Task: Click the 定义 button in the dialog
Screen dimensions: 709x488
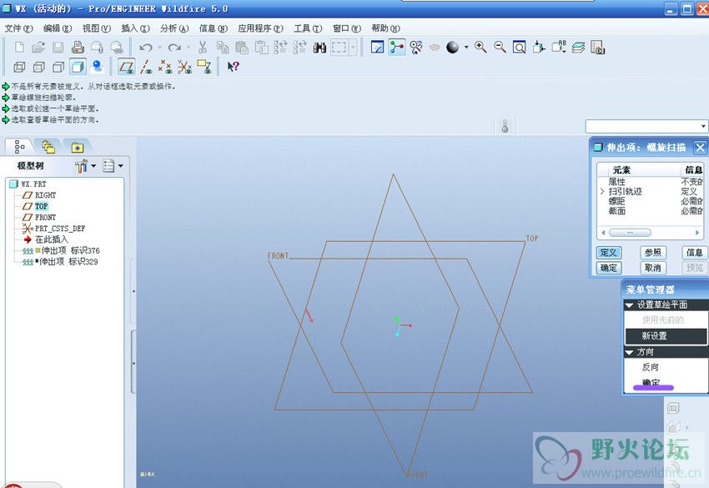Action: 609,253
